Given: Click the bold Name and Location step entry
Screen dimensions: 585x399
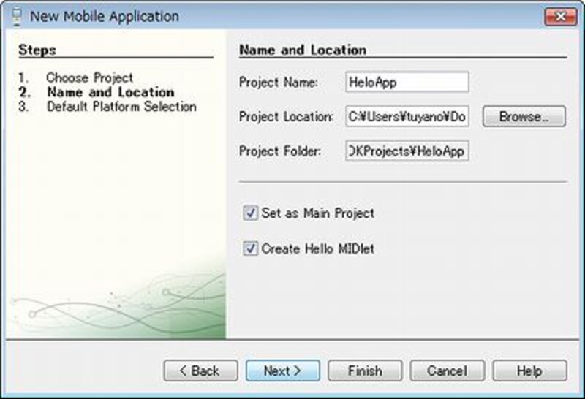Looking at the screenshot, I should pyautogui.click(x=110, y=92).
